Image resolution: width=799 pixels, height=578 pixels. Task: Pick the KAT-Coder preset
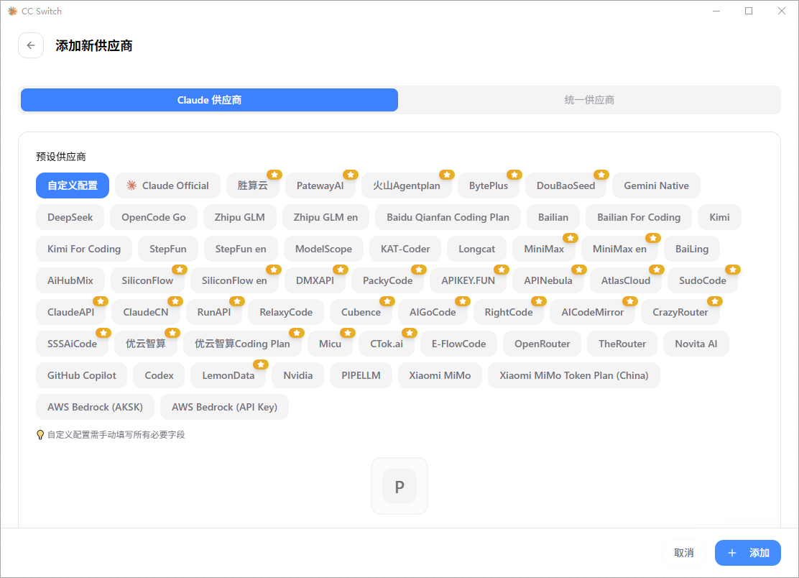coord(405,249)
